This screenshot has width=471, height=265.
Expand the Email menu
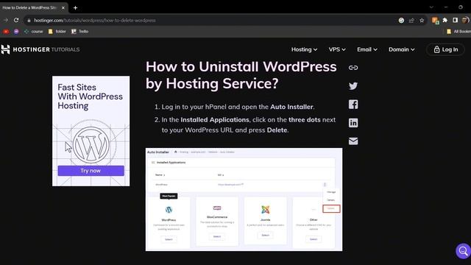(x=367, y=49)
